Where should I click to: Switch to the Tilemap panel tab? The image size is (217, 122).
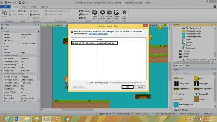(185, 110)
